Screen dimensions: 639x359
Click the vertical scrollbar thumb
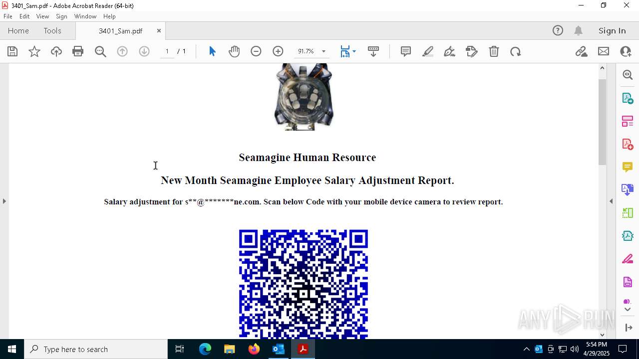[602, 122]
